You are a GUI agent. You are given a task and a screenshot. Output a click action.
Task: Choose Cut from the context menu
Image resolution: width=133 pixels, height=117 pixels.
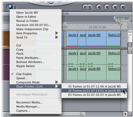coord(36,45)
